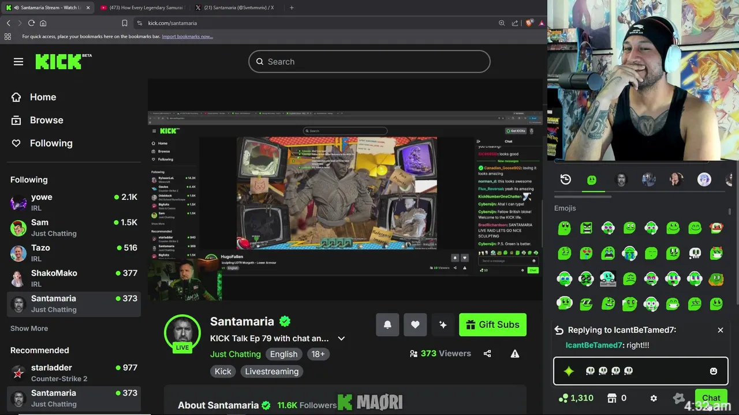Click the notification bell for Santamaria
The image size is (739, 415).
[x=387, y=325]
